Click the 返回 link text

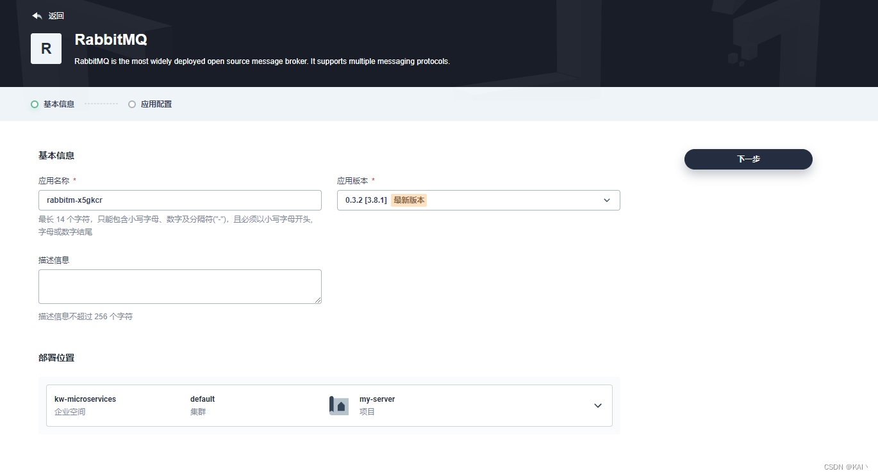(x=56, y=16)
